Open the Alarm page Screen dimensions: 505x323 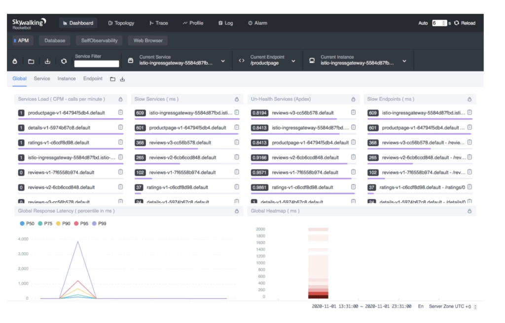pyautogui.click(x=257, y=23)
